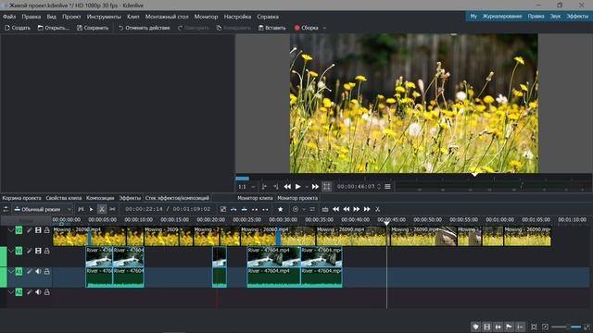The image size is (593, 333).
Task: Collapse track V2 with chevron
Action: click(10, 230)
